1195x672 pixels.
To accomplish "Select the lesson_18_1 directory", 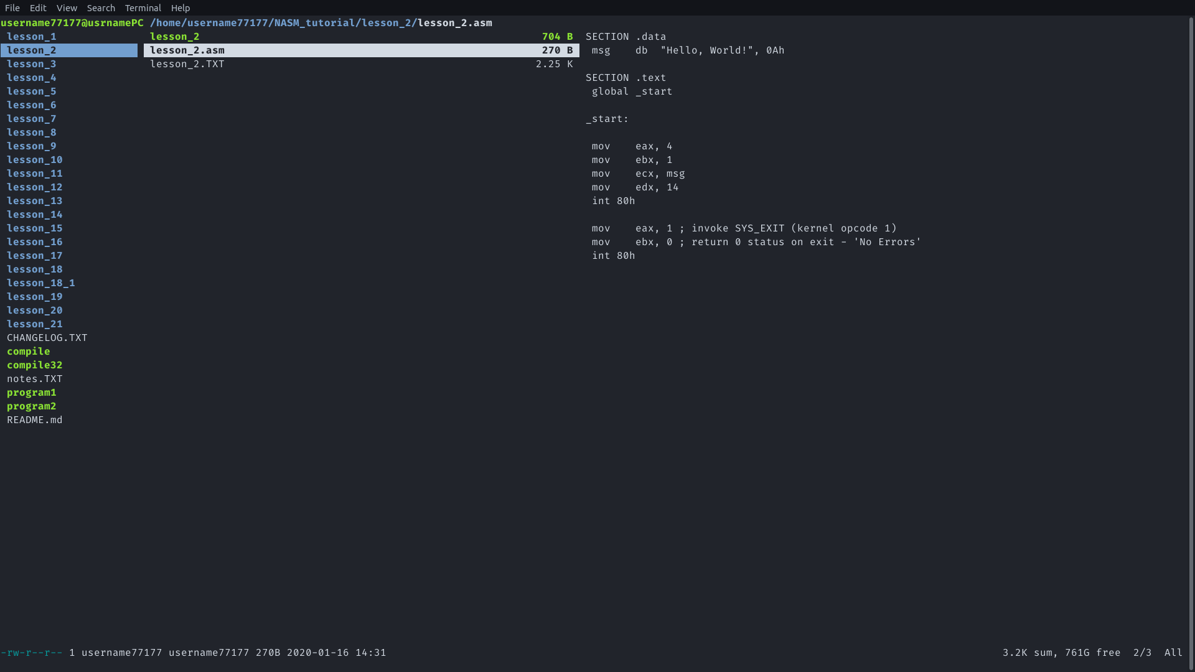I will point(41,283).
